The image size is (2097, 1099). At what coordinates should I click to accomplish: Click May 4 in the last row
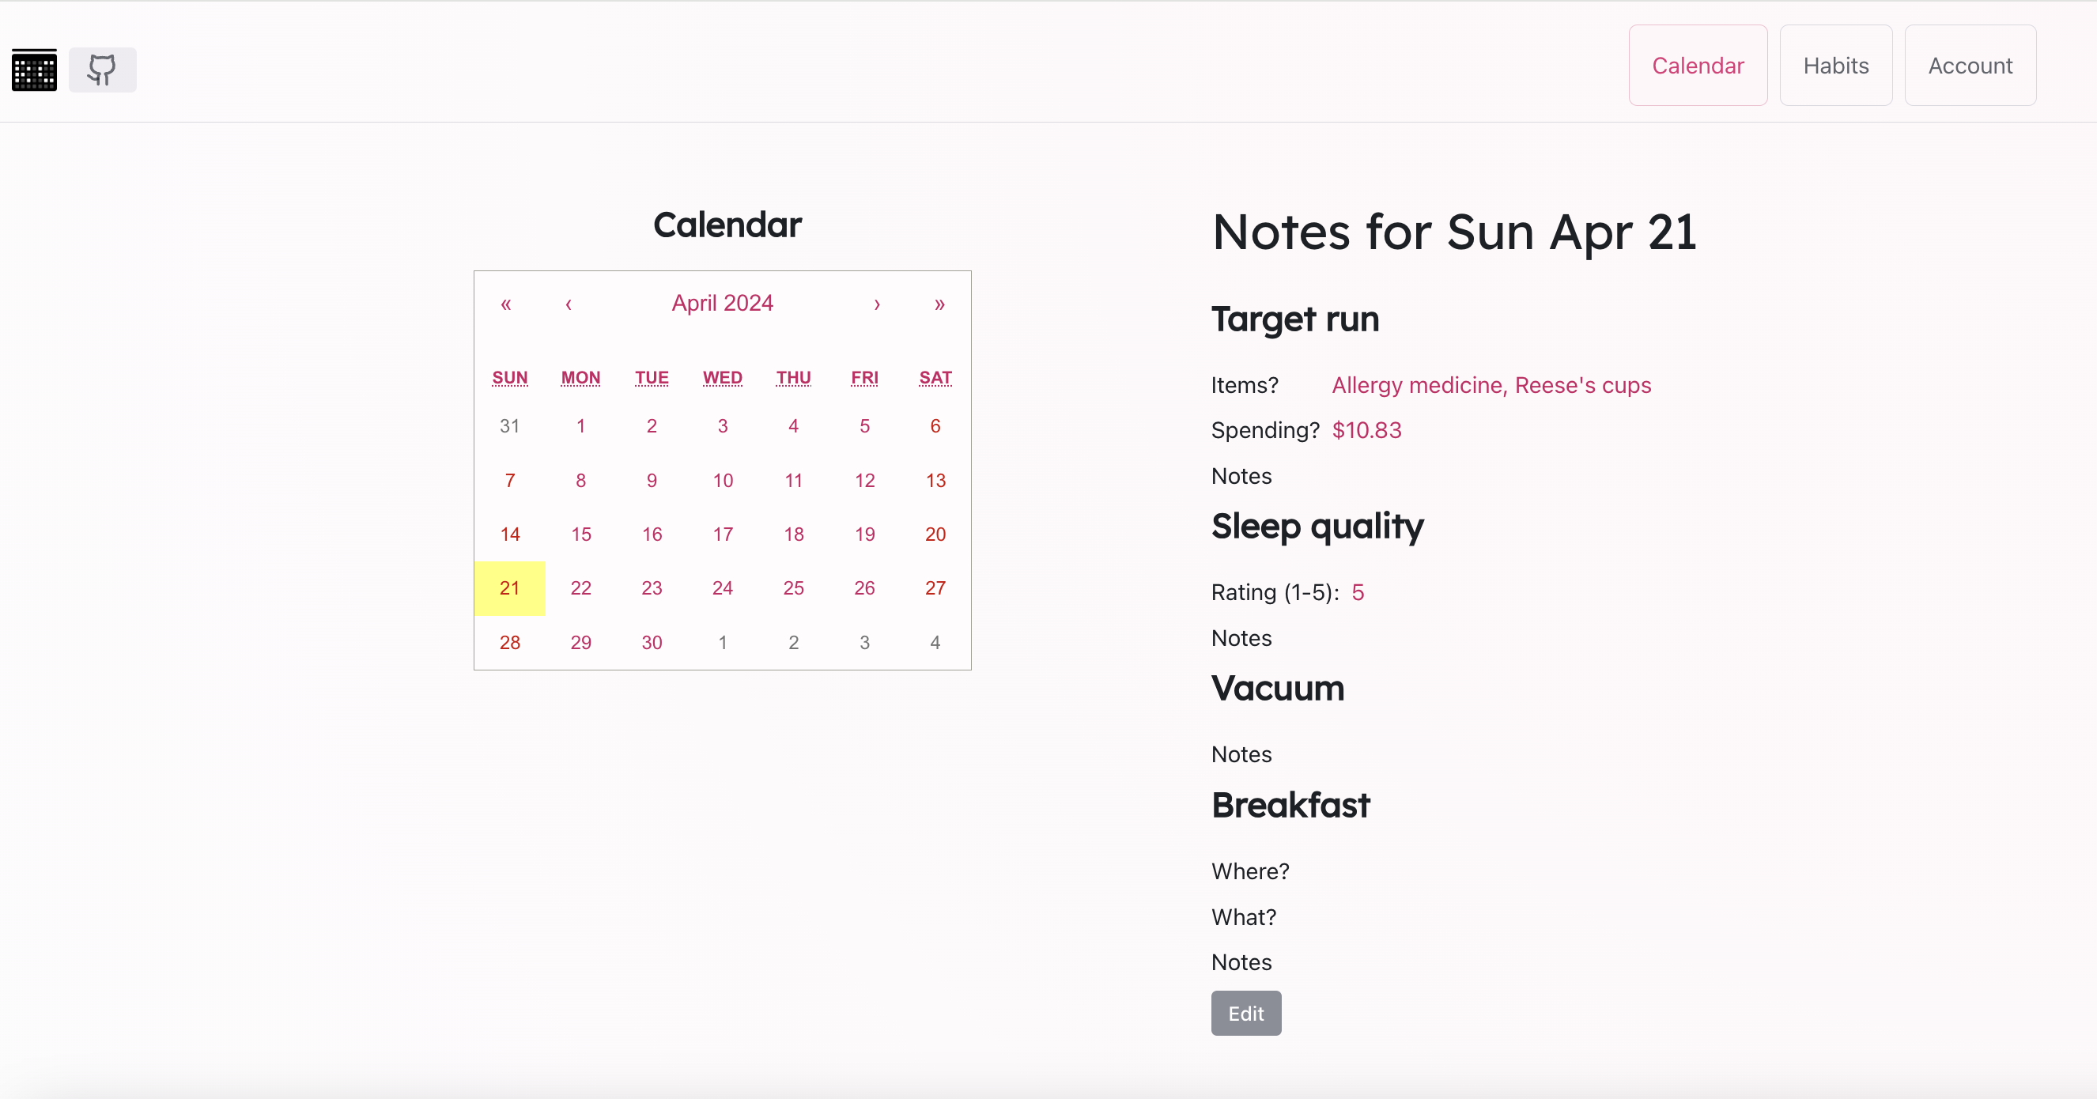[935, 642]
